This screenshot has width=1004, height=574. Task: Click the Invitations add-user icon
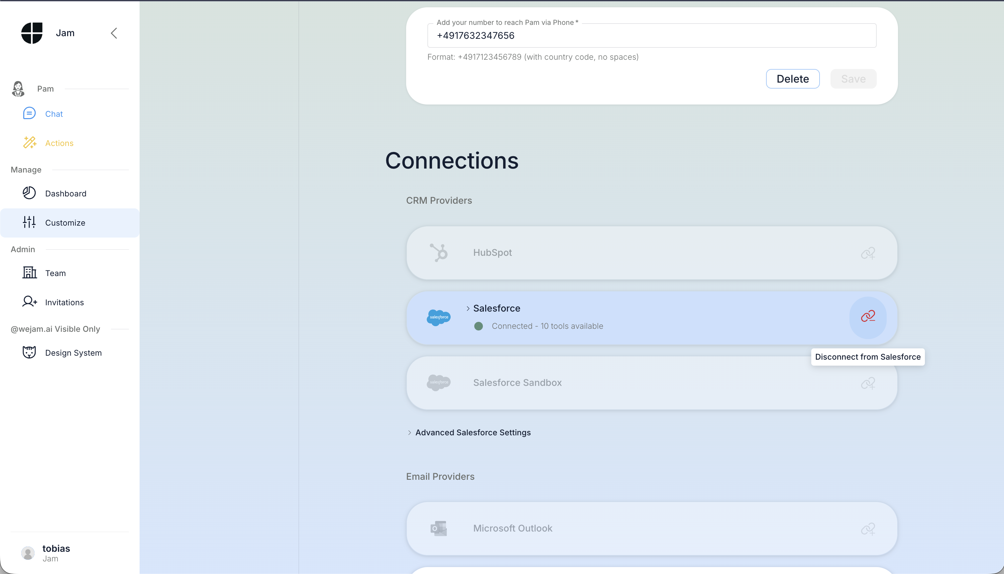(x=30, y=302)
